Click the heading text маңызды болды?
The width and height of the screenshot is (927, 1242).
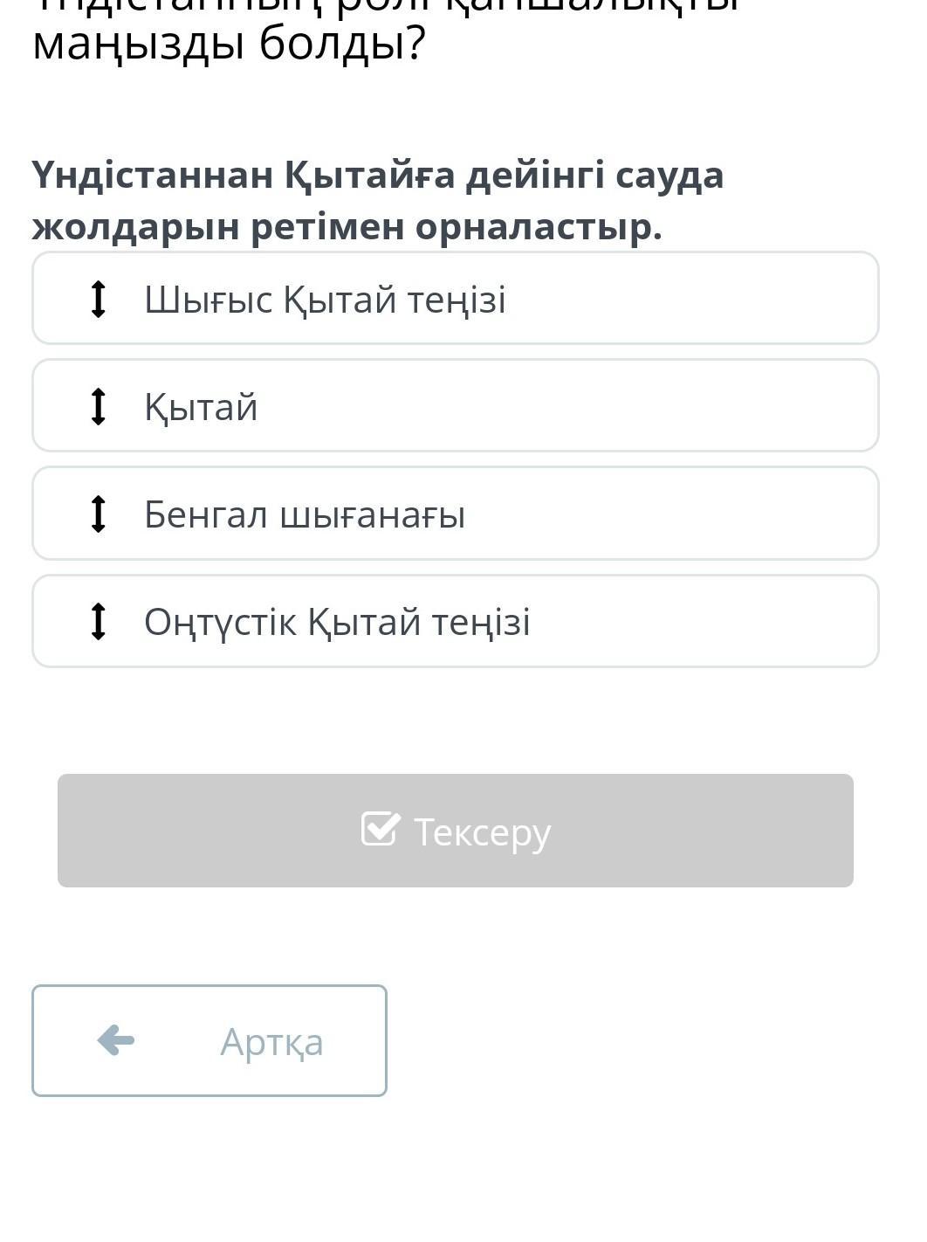pyautogui.click(x=229, y=44)
